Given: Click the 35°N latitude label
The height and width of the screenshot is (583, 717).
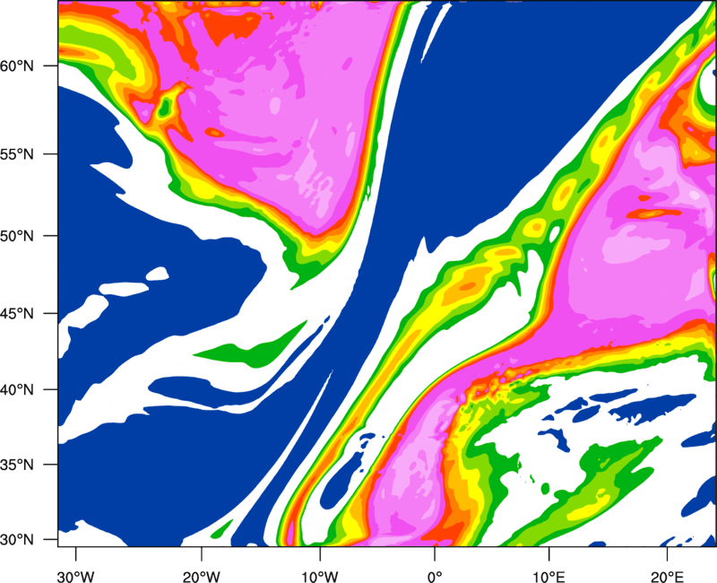Looking at the screenshot, I should [x=17, y=465].
